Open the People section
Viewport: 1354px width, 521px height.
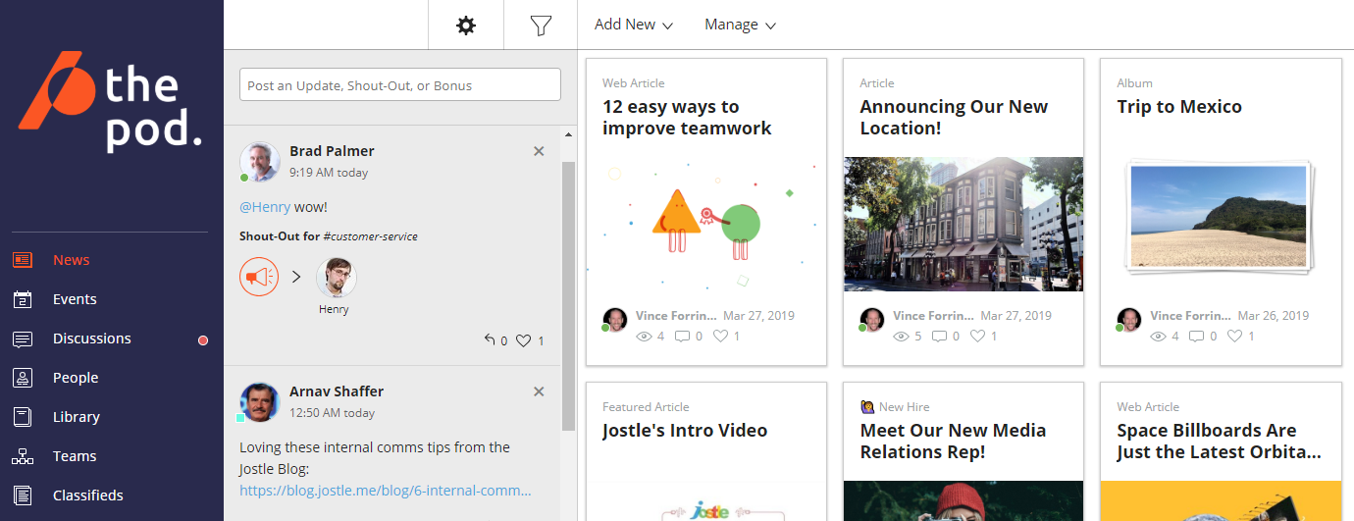click(76, 378)
